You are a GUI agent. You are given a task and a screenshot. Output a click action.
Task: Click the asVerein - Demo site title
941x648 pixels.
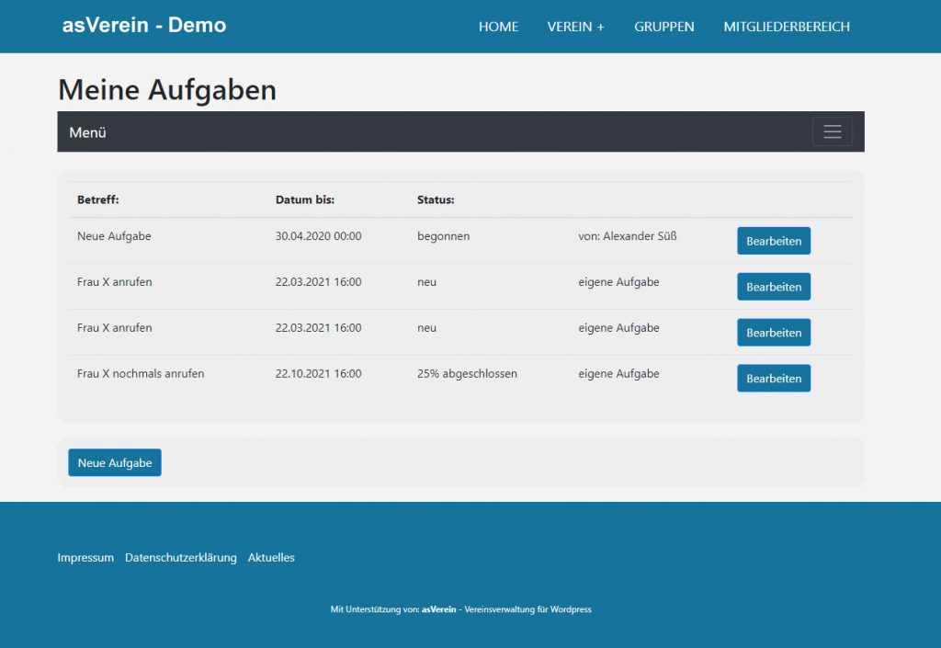click(x=144, y=25)
